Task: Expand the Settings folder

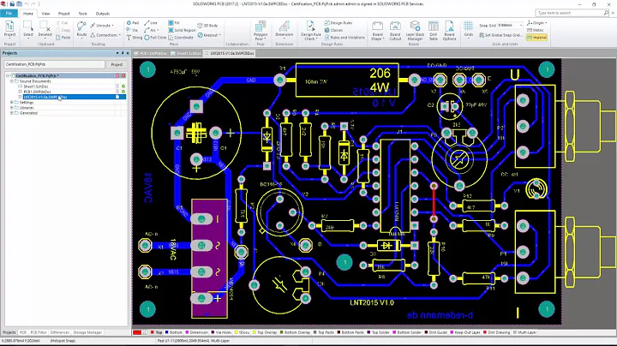Action: [x=11, y=102]
